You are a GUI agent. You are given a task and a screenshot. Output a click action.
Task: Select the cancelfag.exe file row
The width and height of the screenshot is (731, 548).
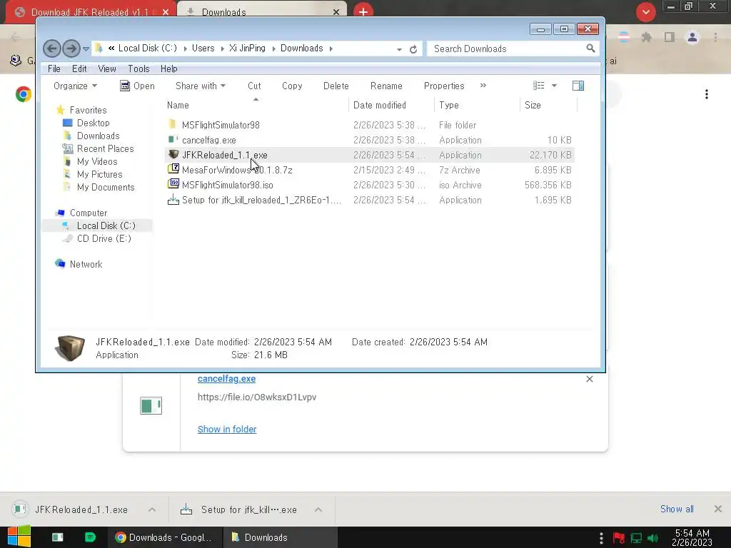pyautogui.click(x=370, y=140)
